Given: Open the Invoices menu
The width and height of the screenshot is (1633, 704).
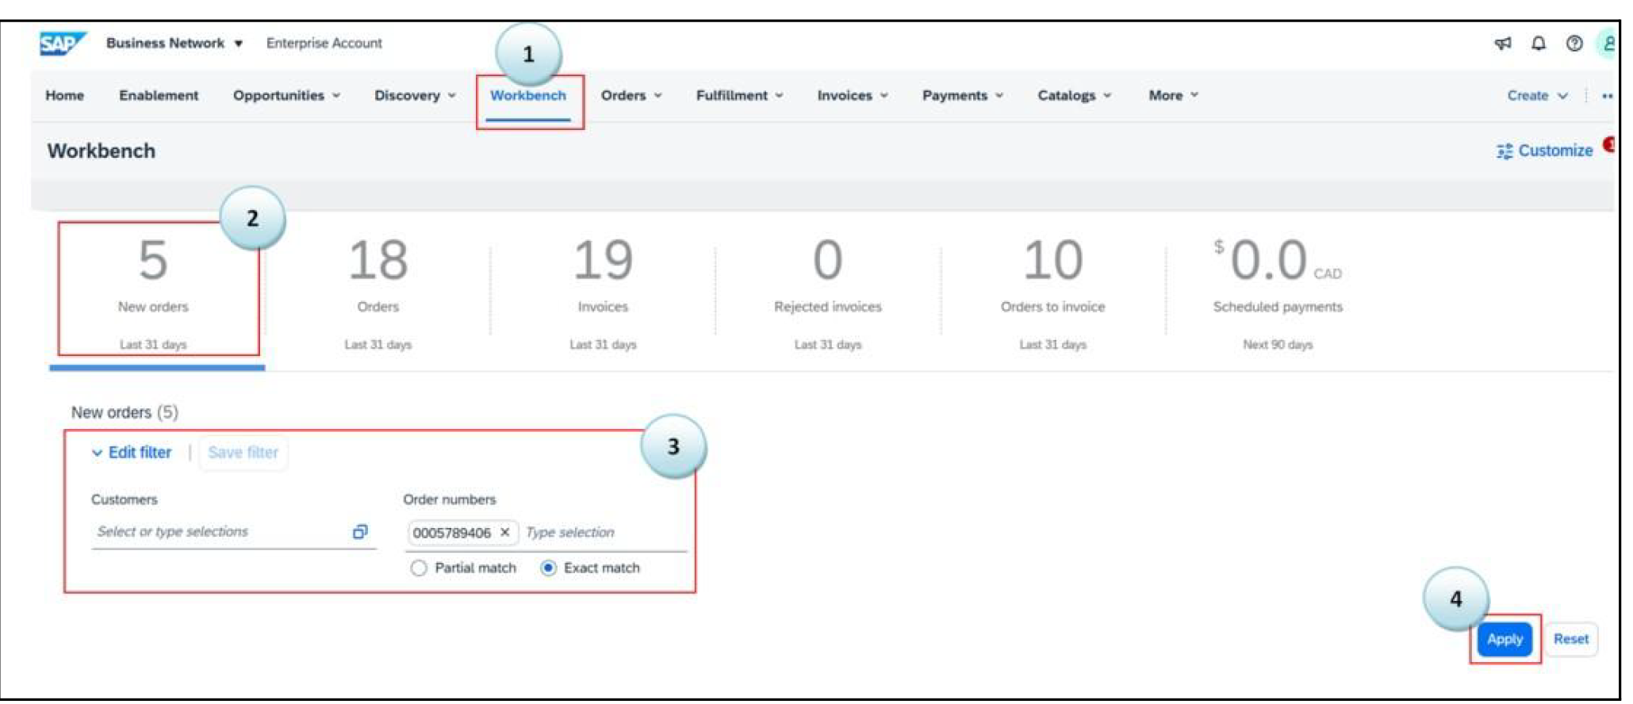Looking at the screenshot, I should pos(852,96).
